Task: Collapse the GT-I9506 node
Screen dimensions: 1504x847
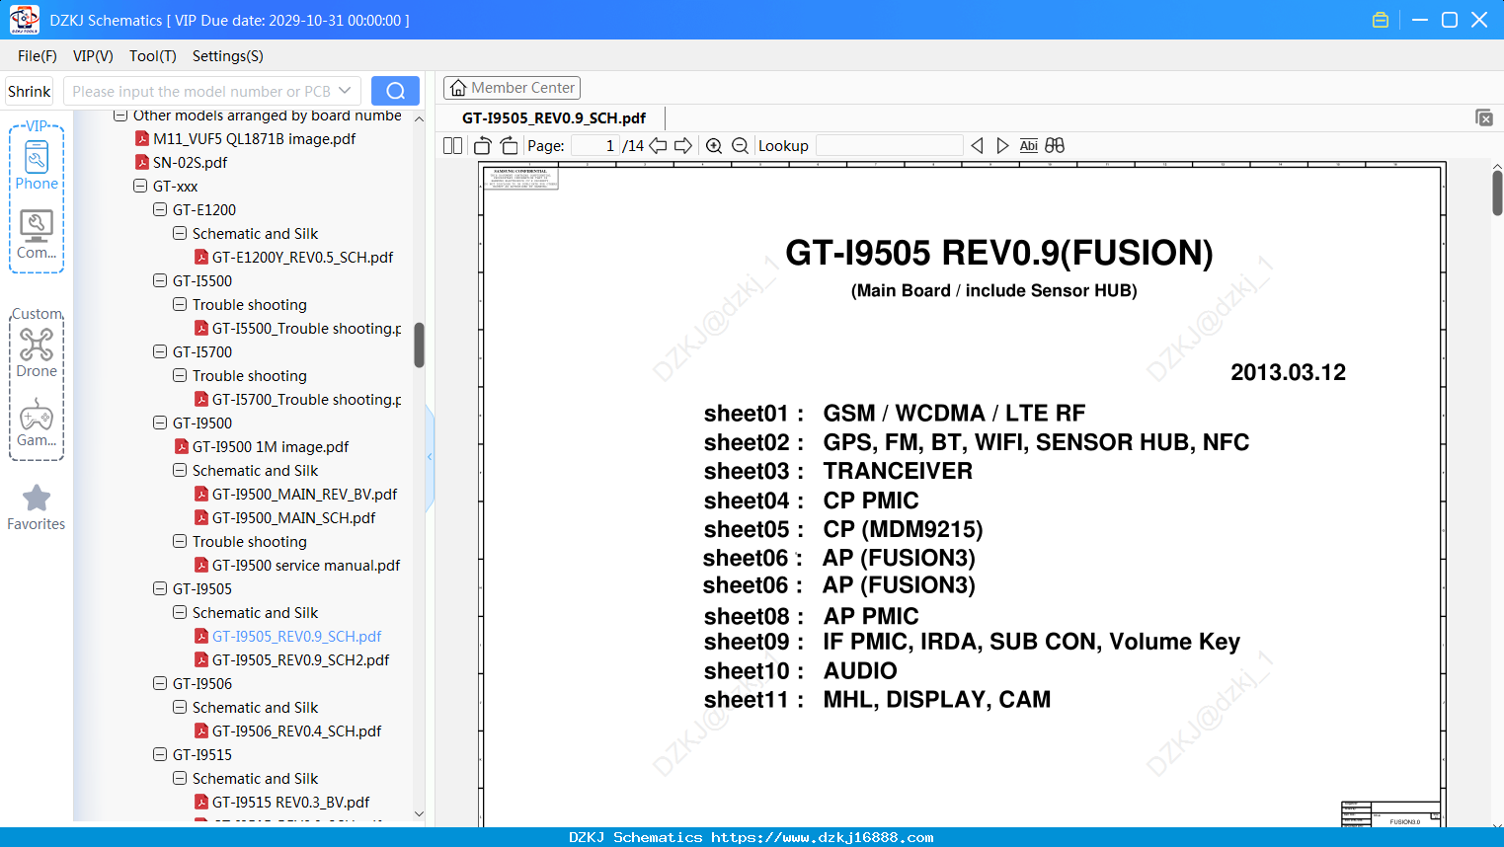Action: click(x=160, y=684)
